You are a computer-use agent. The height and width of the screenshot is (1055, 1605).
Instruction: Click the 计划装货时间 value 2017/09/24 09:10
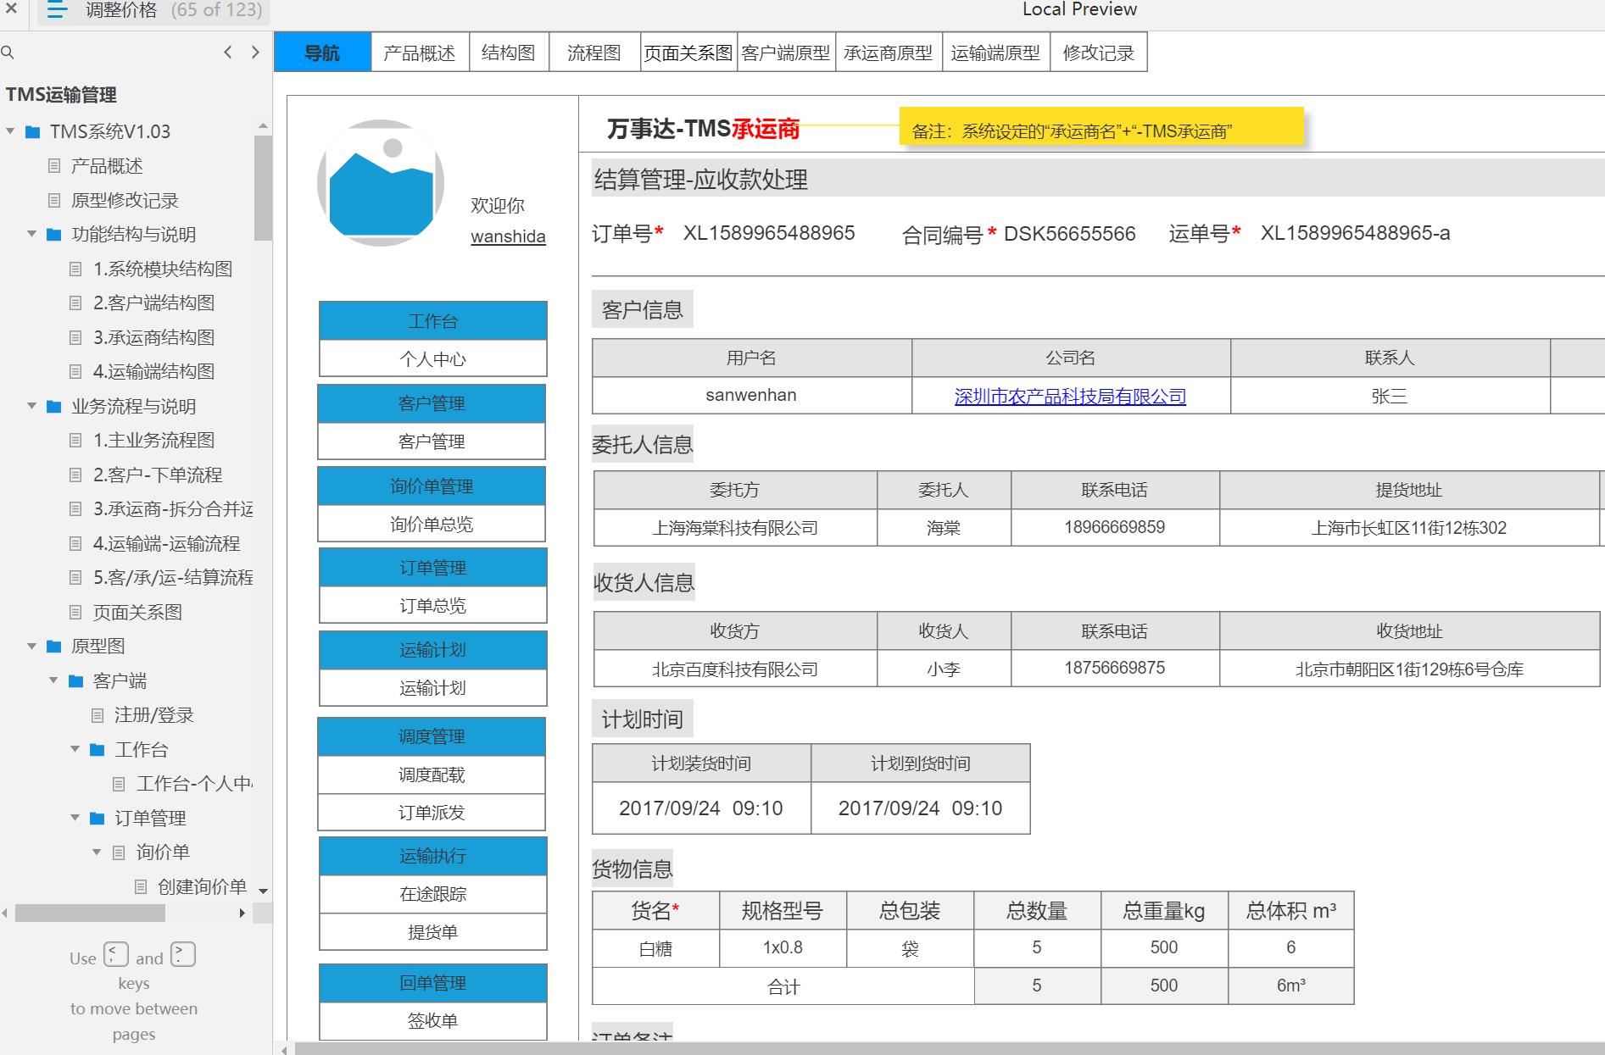701,808
